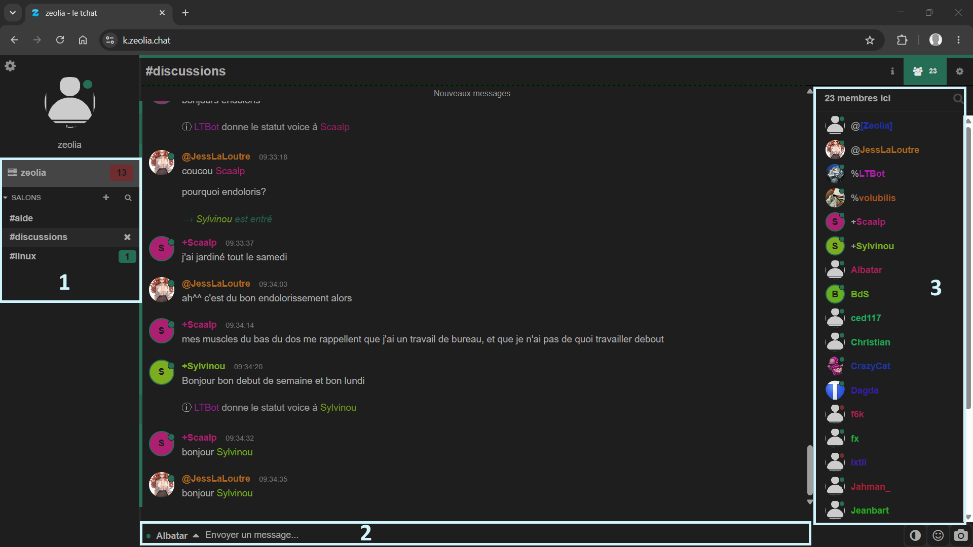The image size is (973, 547).
Task: Click the camera upload icon
Action: [x=960, y=535]
